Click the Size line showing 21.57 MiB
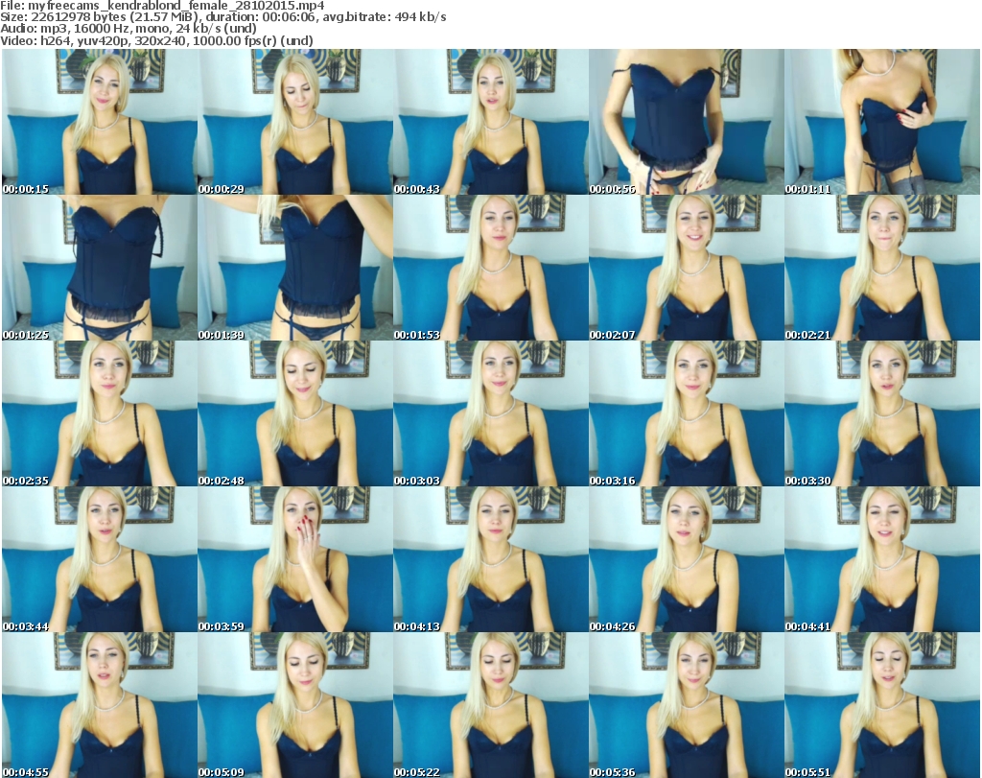 pyautogui.click(x=223, y=17)
